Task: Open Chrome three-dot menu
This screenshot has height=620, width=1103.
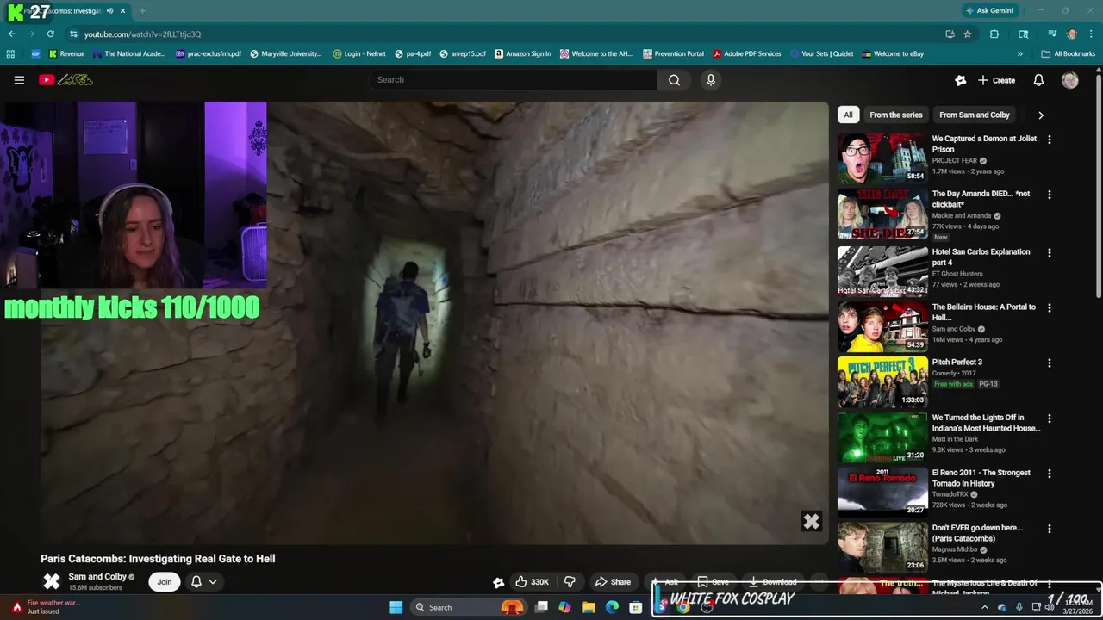Action: [1091, 34]
